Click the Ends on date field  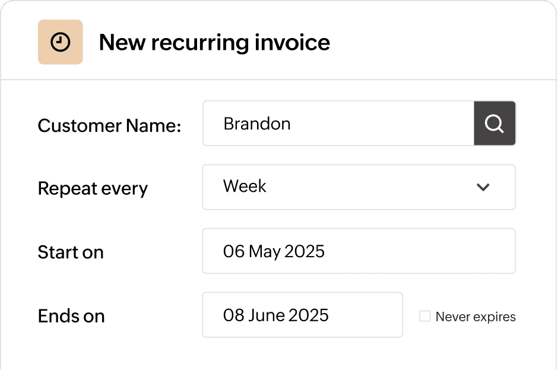[x=303, y=315]
